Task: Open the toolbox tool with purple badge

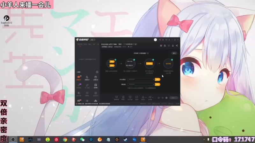Action: (x=79, y=86)
